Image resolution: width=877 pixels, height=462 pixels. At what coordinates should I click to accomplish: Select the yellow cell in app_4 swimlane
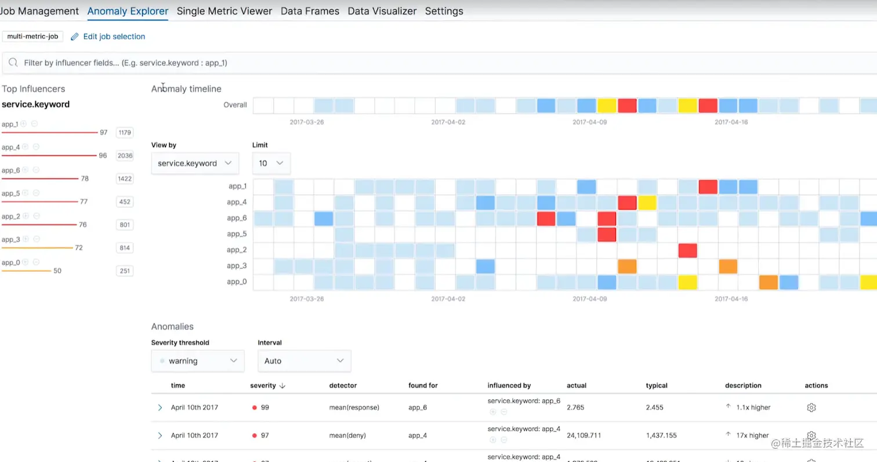click(x=647, y=203)
